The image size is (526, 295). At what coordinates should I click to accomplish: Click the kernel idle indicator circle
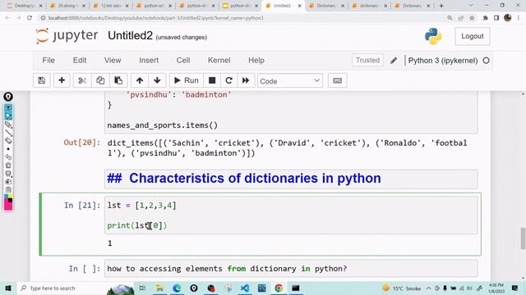click(486, 61)
